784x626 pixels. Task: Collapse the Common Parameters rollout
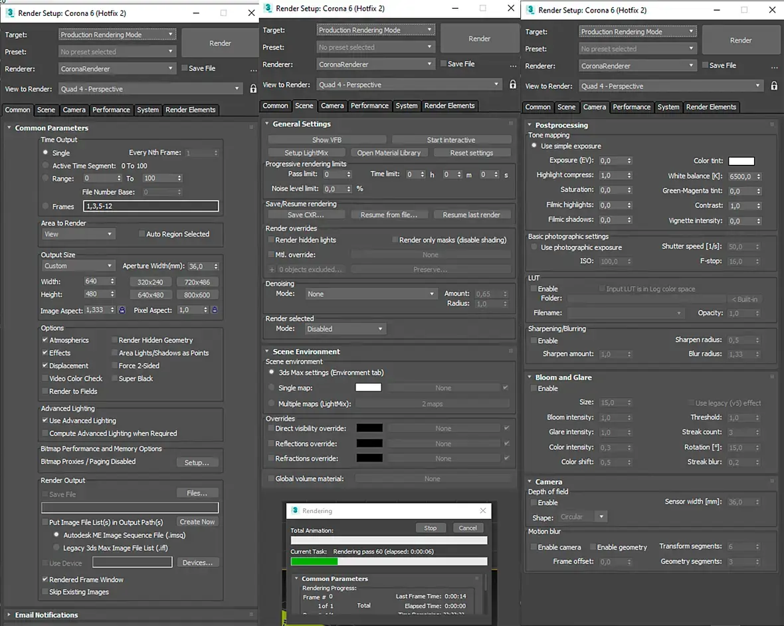pos(9,128)
